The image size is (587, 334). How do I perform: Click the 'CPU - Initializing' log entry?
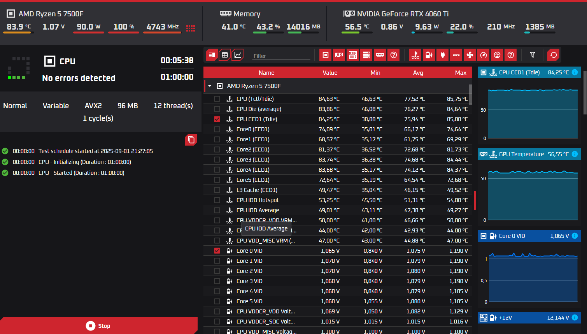coord(85,162)
